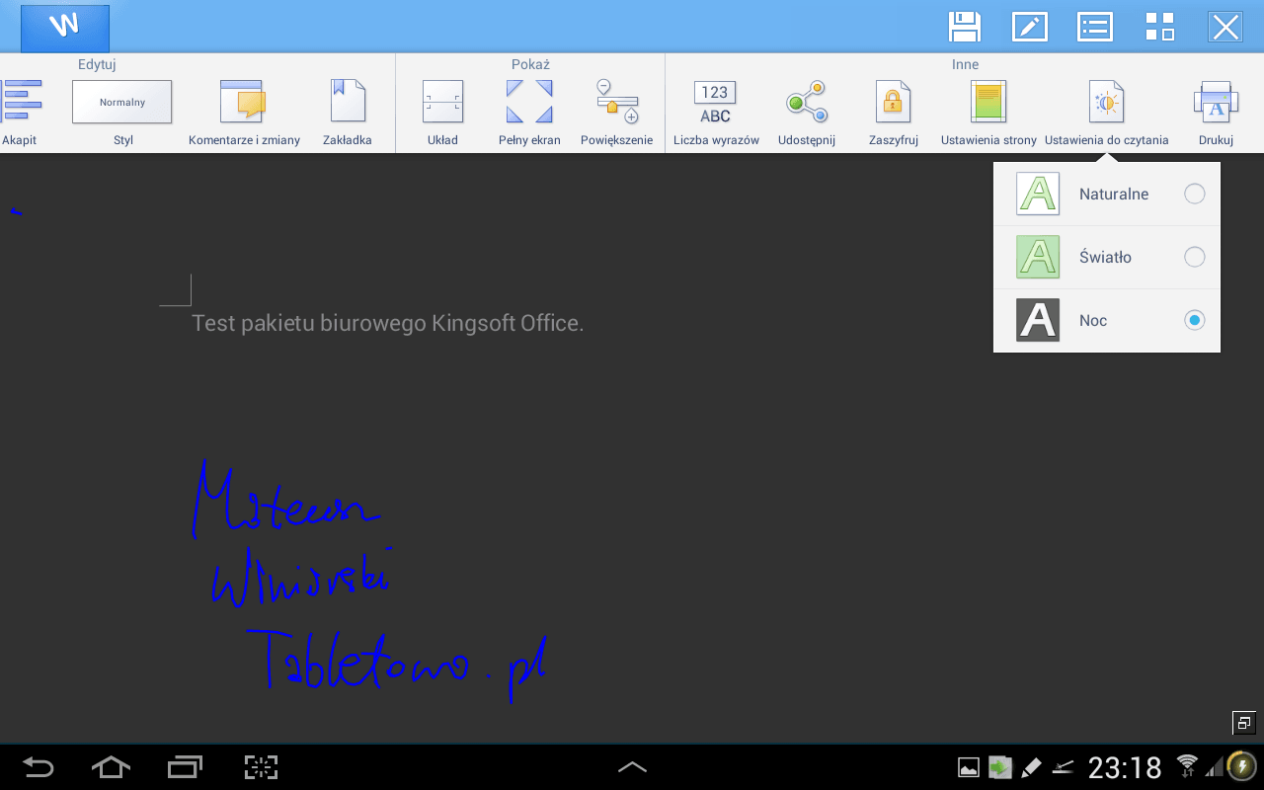Go to the Android home screen

(x=111, y=766)
